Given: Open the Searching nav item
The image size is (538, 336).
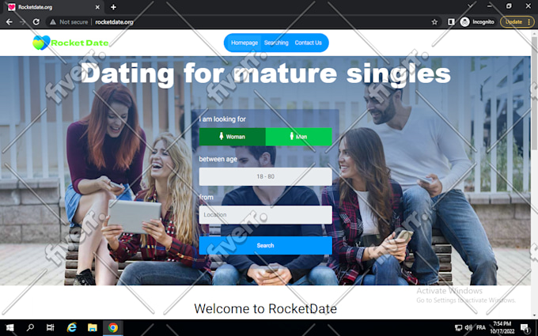Looking at the screenshot, I should [276, 43].
